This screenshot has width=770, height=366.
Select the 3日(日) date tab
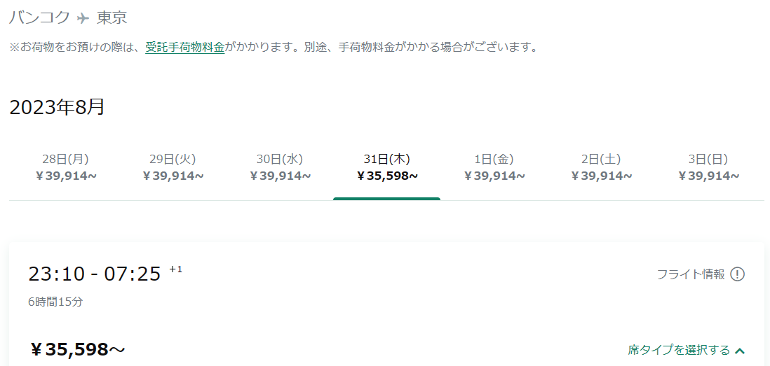pyautogui.click(x=708, y=167)
